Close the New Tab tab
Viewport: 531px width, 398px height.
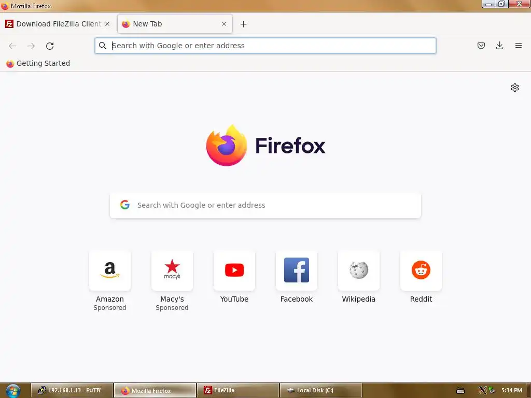point(224,24)
